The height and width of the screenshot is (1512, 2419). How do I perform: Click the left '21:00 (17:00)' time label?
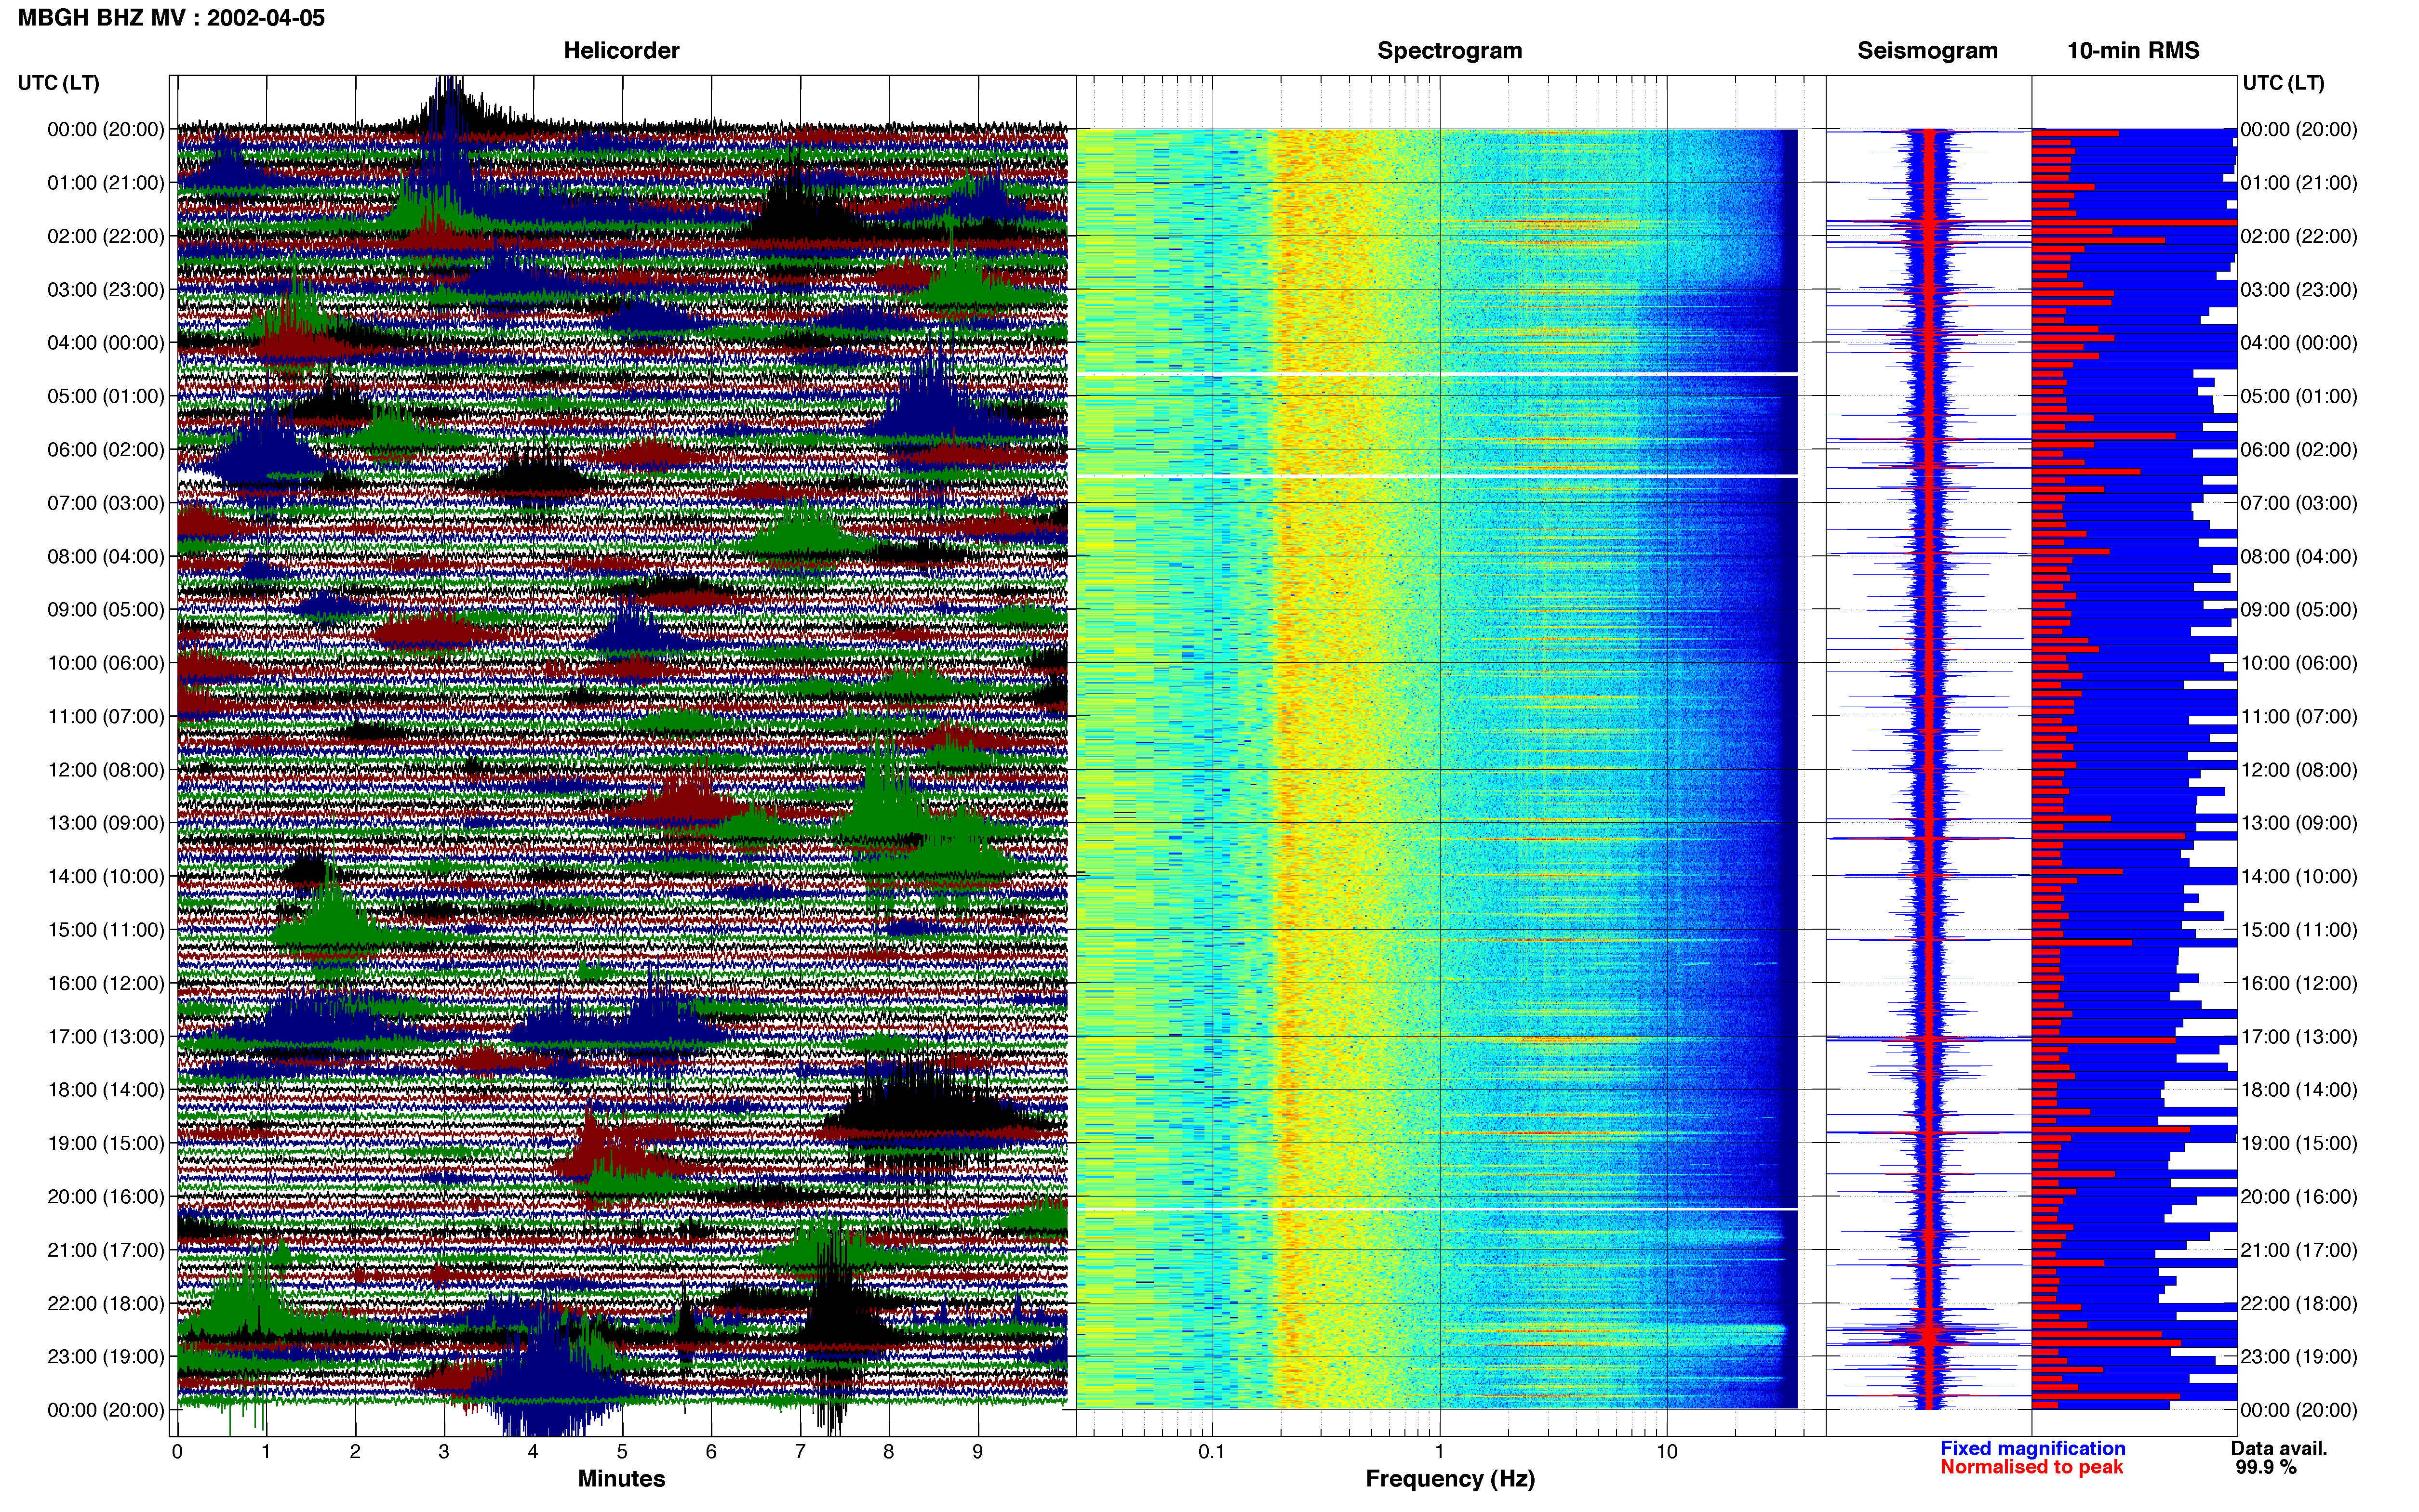[x=106, y=1250]
